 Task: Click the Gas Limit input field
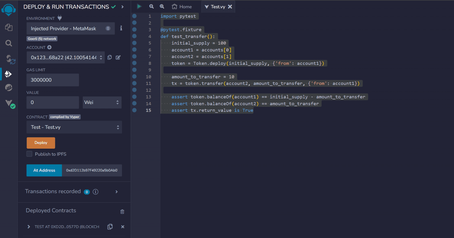[x=53, y=80]
